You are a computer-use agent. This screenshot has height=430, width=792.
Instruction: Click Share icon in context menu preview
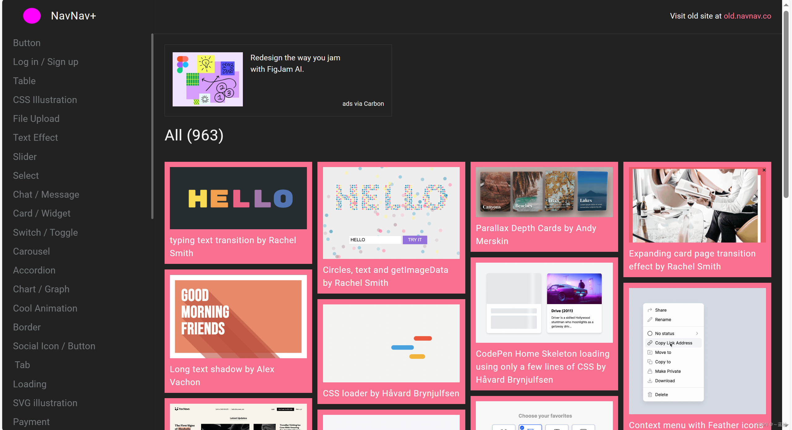tap(650, 310)
